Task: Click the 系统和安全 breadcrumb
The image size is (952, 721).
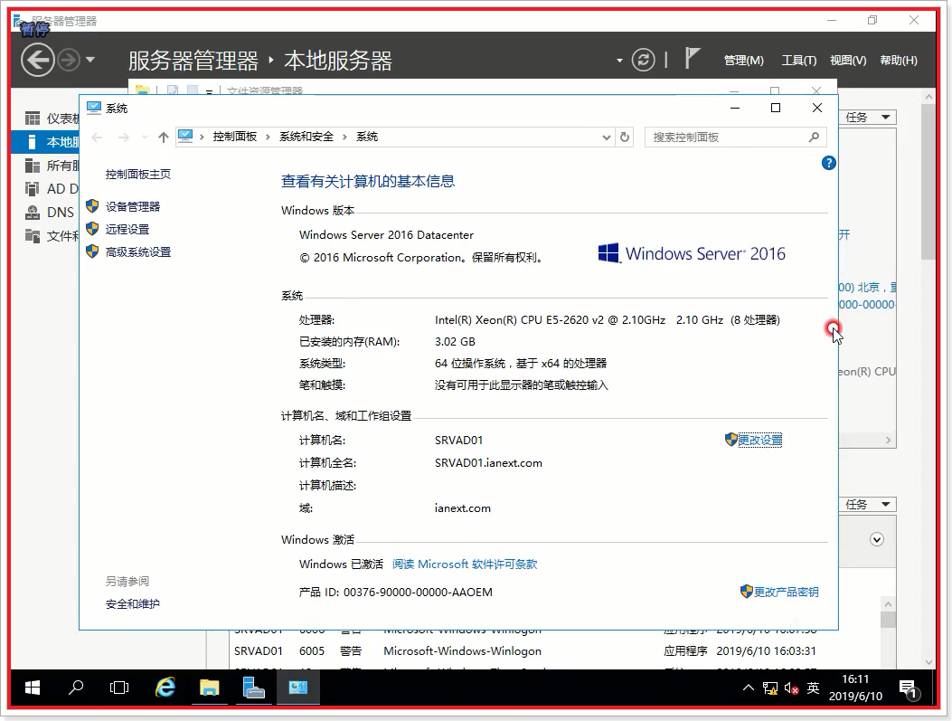Action: coord(306,137)
